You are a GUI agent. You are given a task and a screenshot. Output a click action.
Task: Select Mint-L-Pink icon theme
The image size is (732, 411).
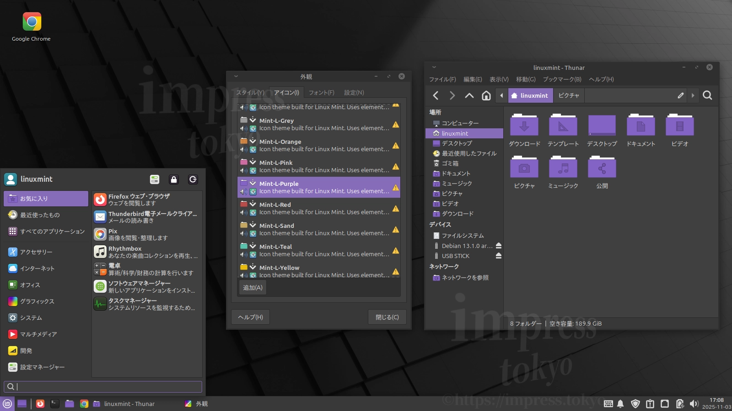(x=319, y=166)
